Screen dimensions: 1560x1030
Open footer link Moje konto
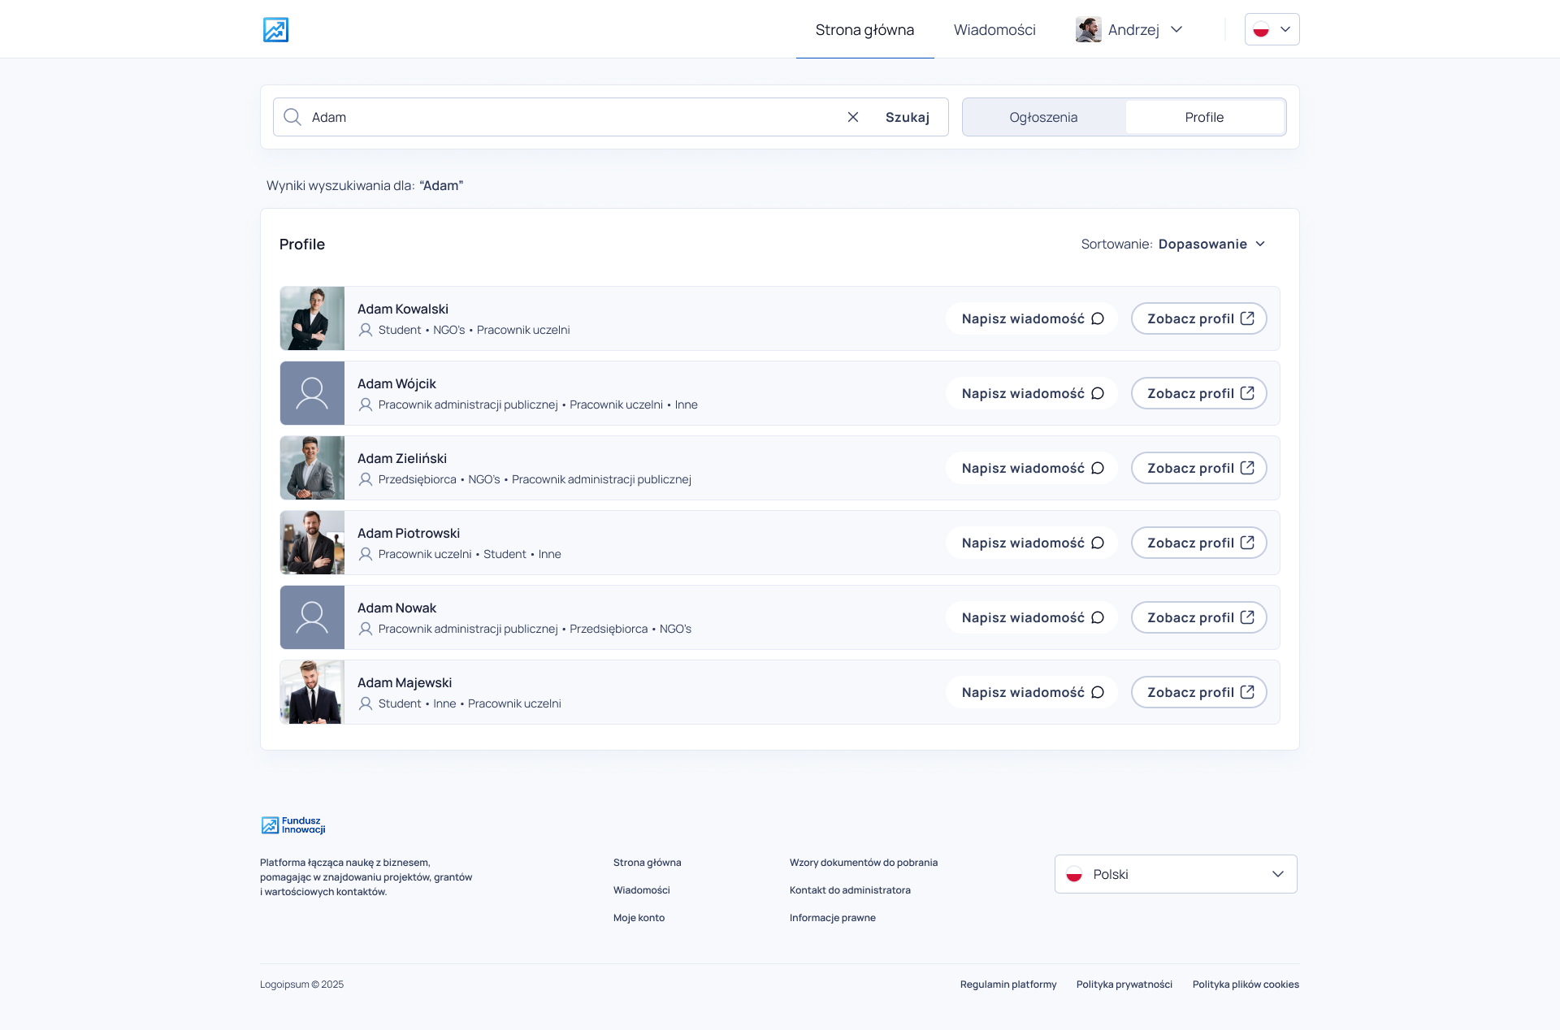pyautogui.click(x=639, y=918)
